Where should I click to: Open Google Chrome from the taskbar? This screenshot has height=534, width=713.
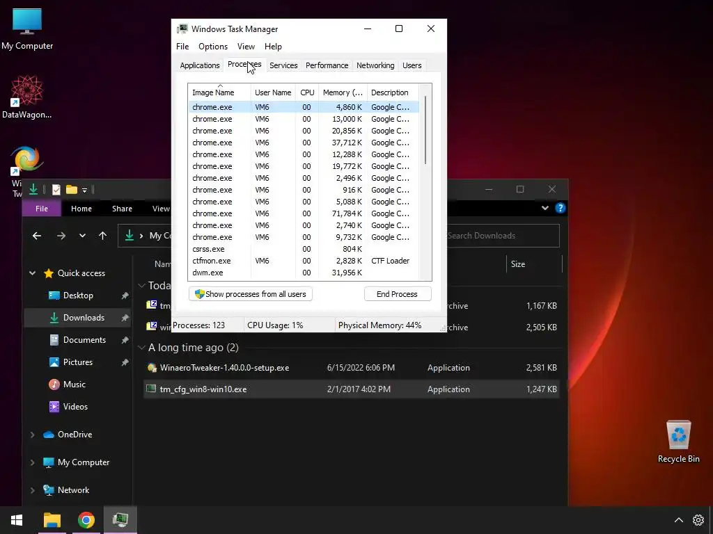click(86, 520)
